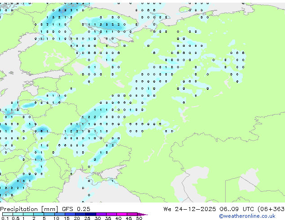Select the 30–35 mm purple swatch
This screenshot has height=220, width=285.
point(101,214)
